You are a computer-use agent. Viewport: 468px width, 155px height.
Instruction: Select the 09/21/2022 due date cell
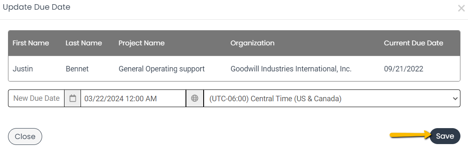click(403, 69)
